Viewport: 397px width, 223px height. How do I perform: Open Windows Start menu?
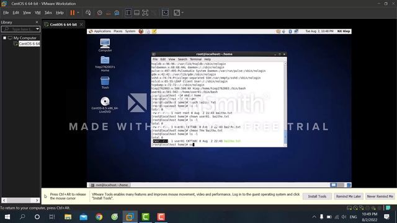[7, 217]
